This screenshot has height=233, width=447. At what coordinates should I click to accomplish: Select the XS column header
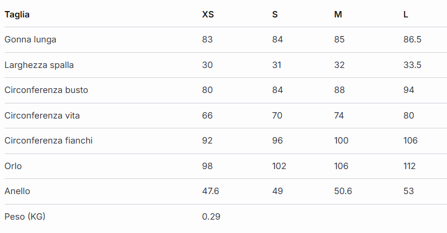point(208,15)
